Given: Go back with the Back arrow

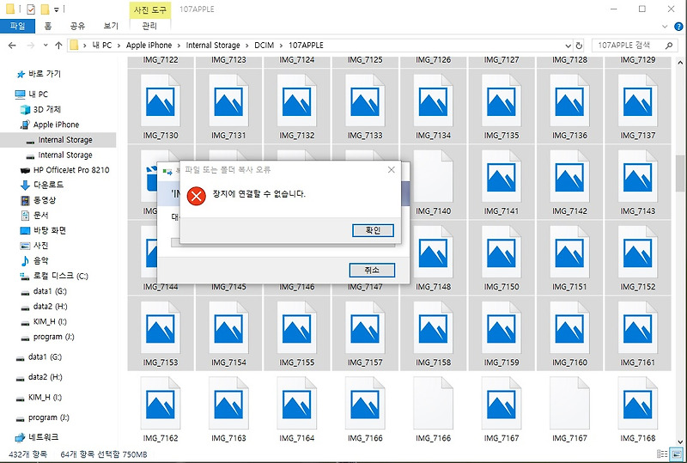Looking at the screenshot, I should (x=12, y=46).
